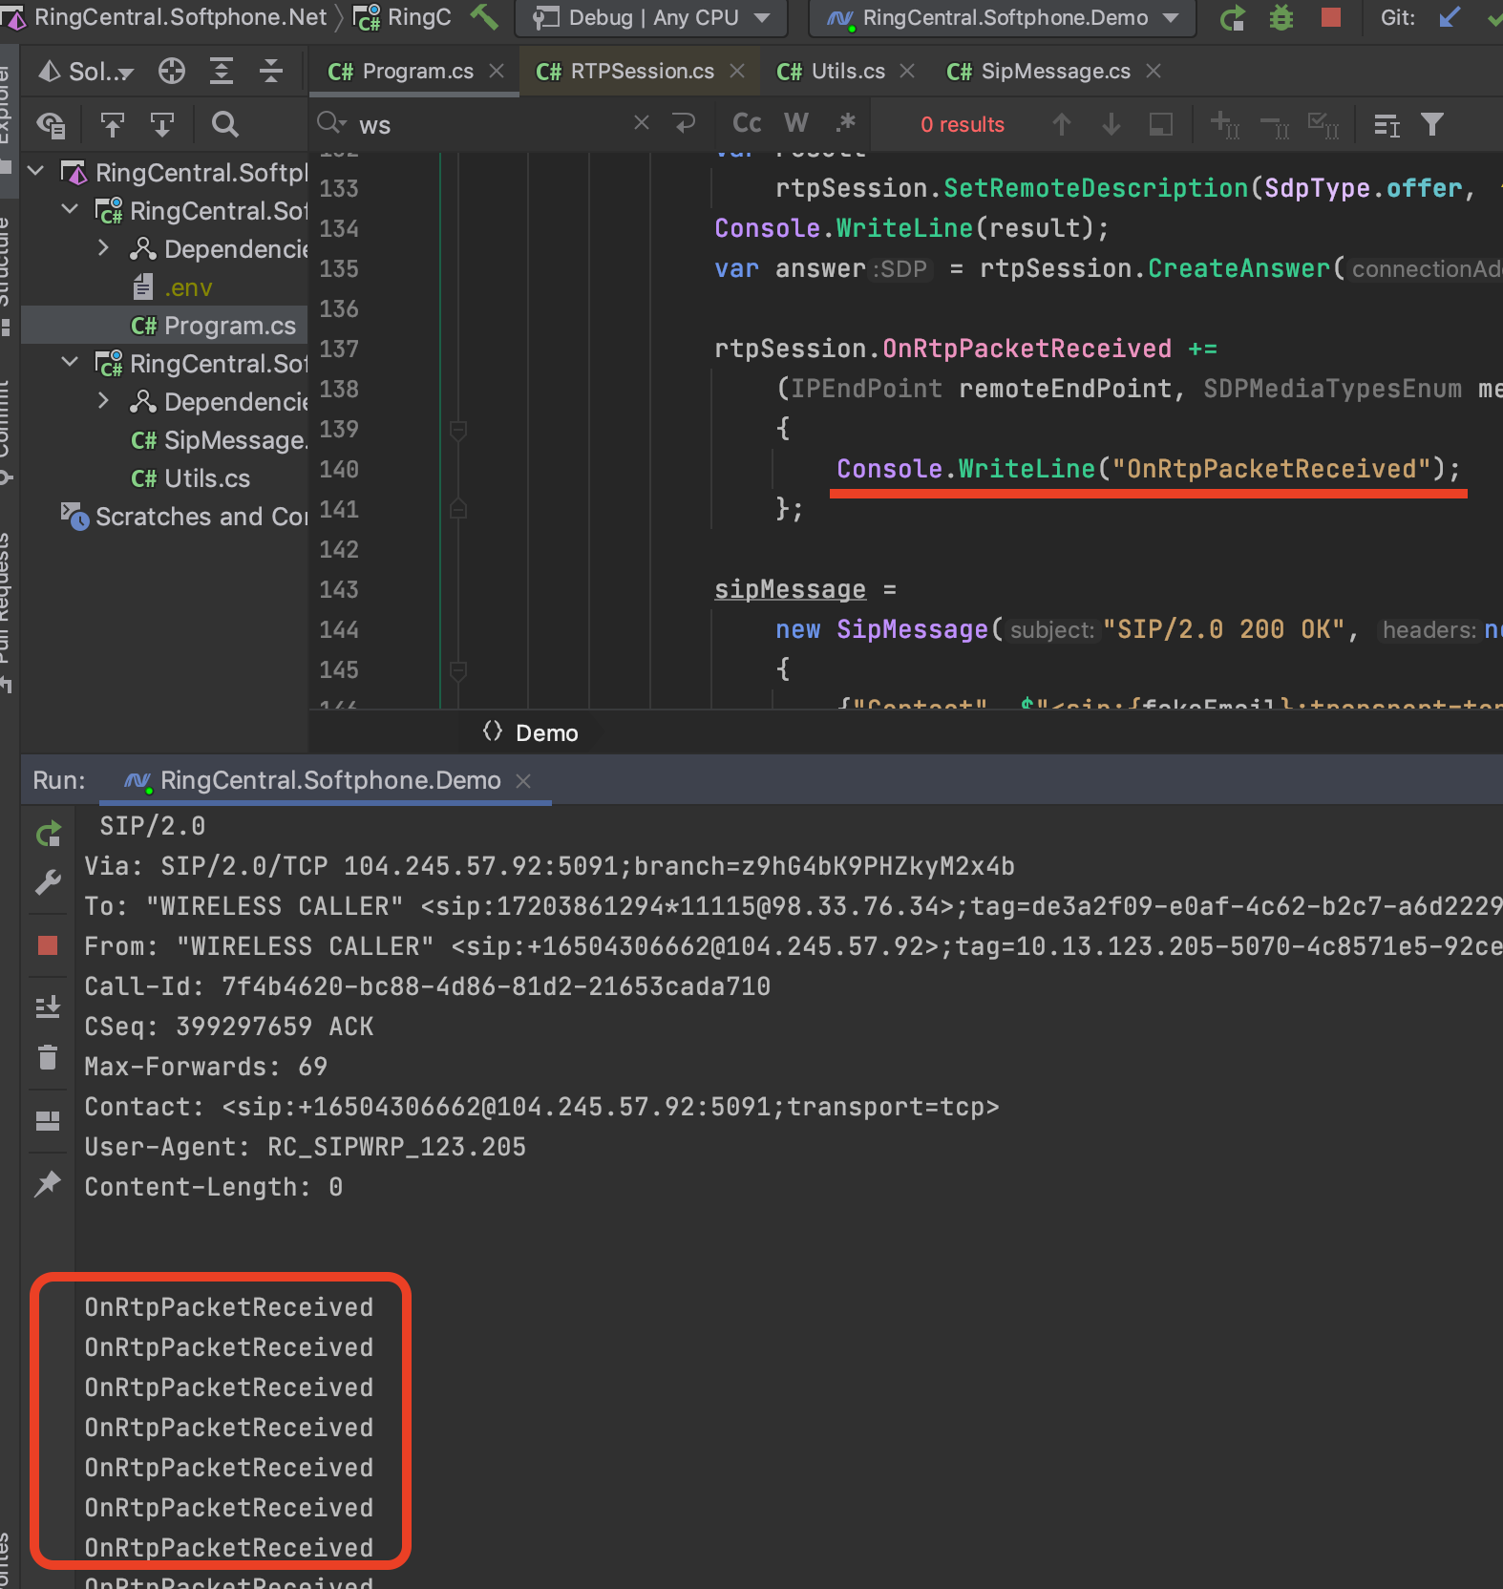
Task: Click unselect occurrence icon in find bar
Action: pos(1275,124)
